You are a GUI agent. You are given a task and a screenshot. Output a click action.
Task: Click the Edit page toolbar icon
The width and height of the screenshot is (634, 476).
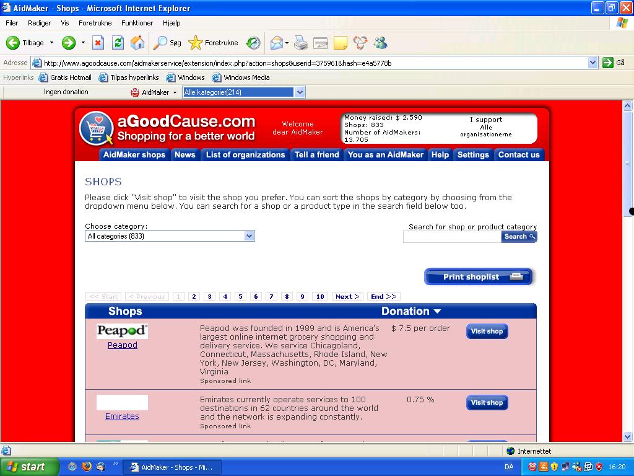pos(320,43)
